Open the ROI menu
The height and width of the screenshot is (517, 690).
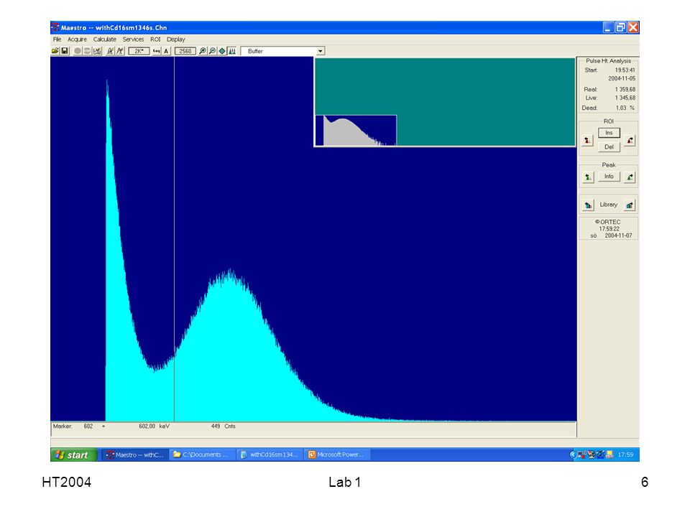point(155,39)
